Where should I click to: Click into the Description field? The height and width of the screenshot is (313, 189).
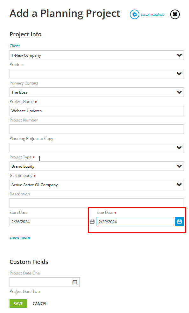point(97,203)
